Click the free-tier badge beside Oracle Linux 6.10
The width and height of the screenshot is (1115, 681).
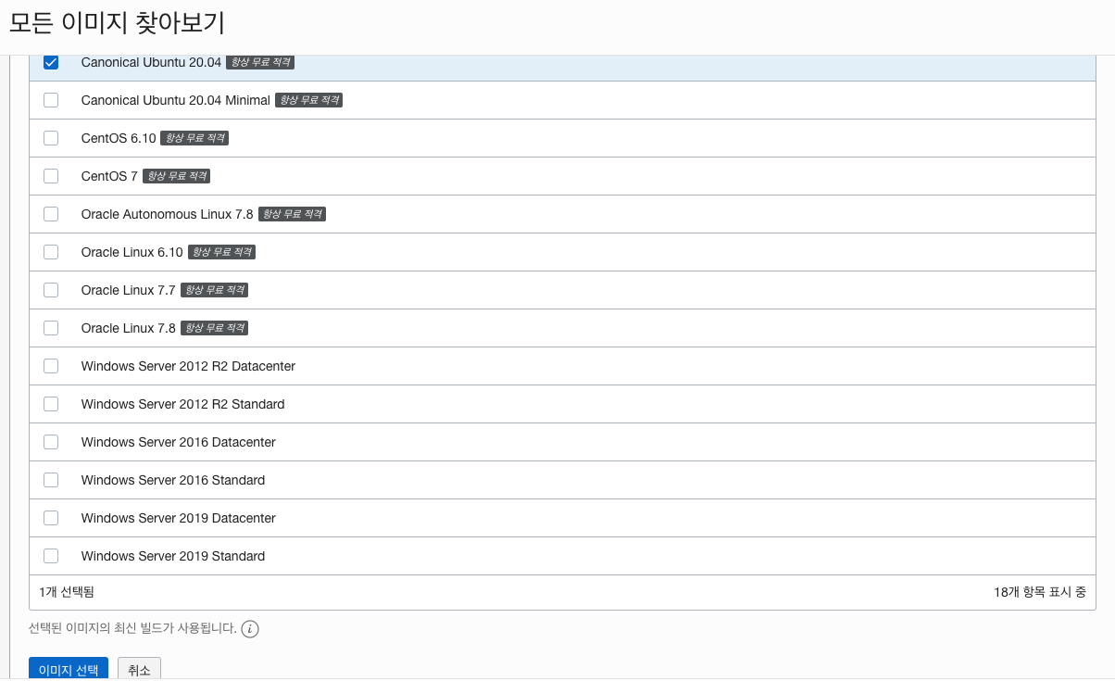pos(221,252)
